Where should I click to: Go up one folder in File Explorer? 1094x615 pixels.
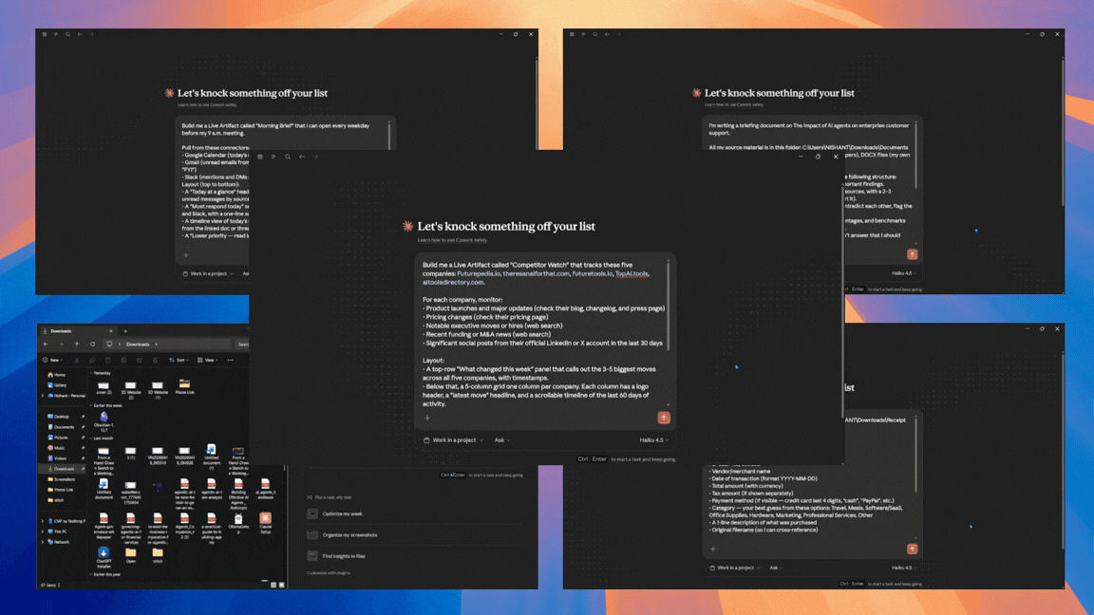pyautogui.click(x=77, y=344)
